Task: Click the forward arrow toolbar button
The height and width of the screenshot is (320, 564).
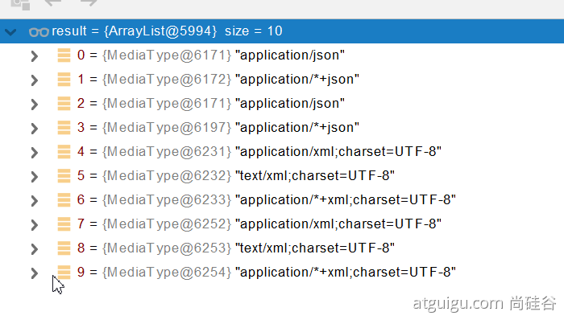Action: point(89,3)
